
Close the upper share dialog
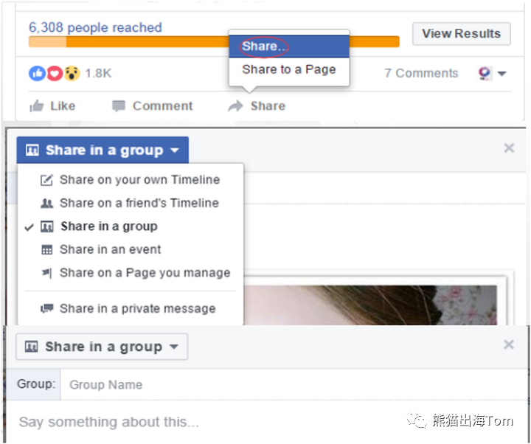(509, 148)
